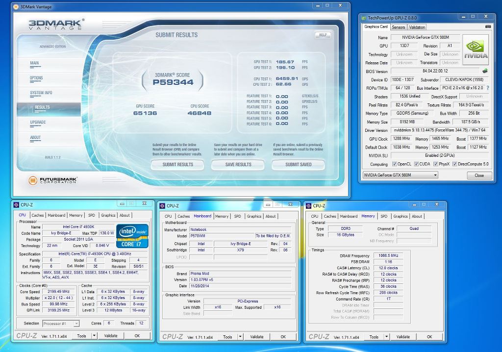
Task: Click the Intel Core i7 logo badge
Action: [x=132, y=236]
